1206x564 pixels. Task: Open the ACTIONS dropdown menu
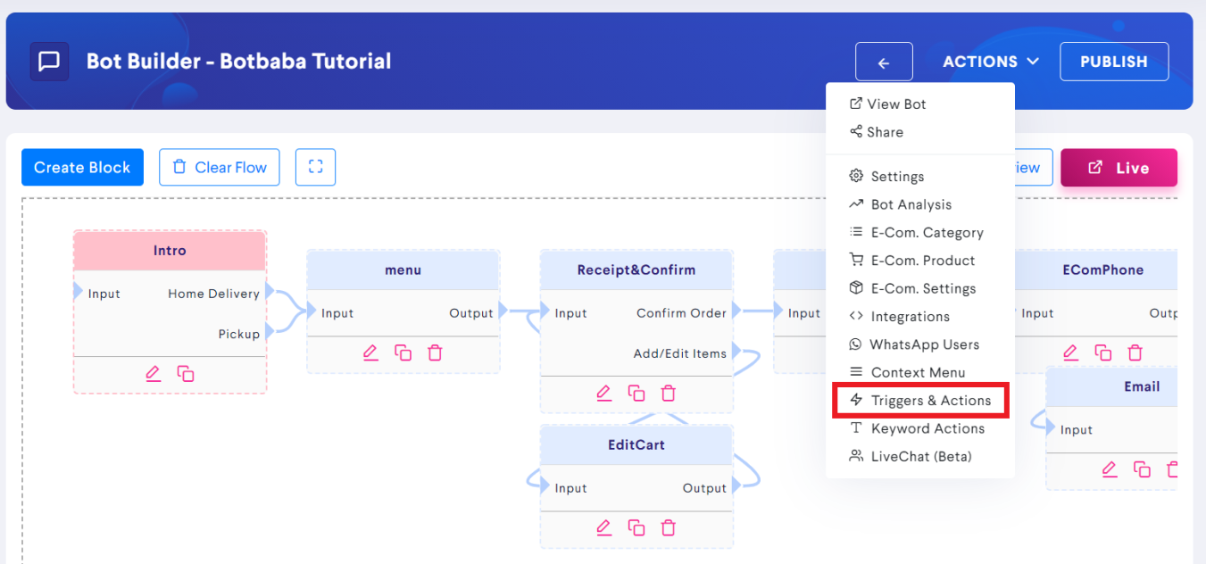[x=990, y=61]
